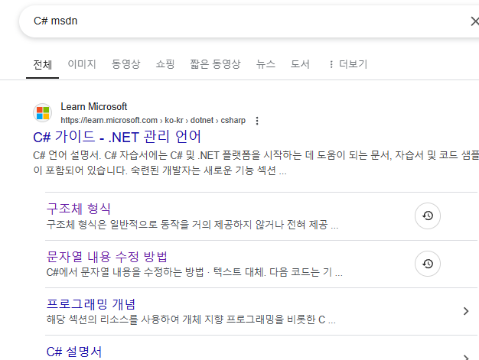Open the 짧은 동영상 tab
Viewport: 479px width, 360px height.
coord(215,64)
